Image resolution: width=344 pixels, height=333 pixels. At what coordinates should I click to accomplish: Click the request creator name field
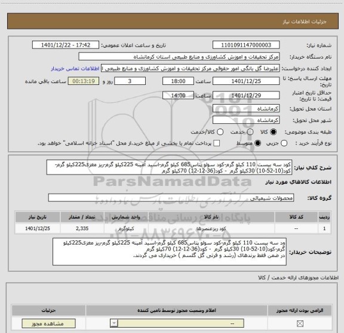pos(190,69)
